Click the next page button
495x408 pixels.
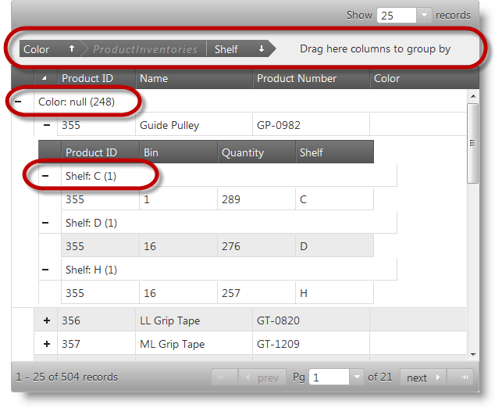click(x=423, y=378)
